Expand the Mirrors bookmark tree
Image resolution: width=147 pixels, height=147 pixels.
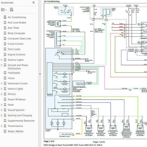coord(1,94)
